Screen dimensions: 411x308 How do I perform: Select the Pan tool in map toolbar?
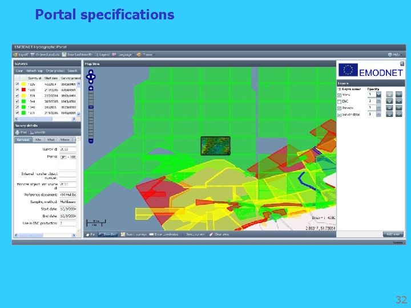click(x=90, y=234)
